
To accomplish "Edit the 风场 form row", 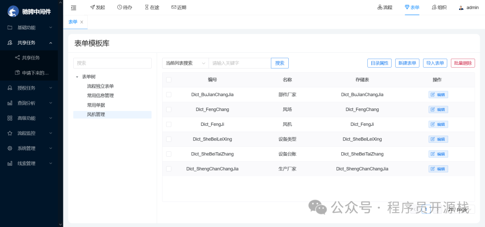I will [x=438, y=110].
